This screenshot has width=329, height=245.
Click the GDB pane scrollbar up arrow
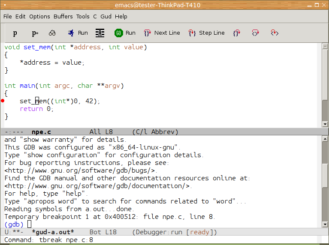325,138
